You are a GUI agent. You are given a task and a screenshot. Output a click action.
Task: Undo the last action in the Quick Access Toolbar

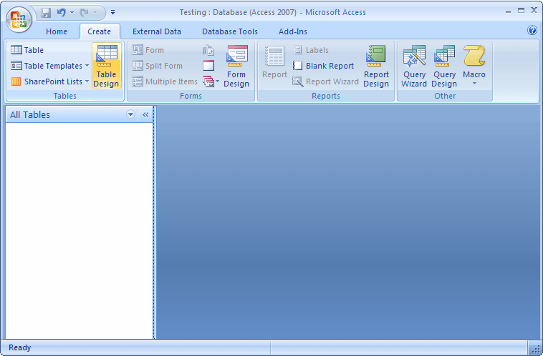[x=62, y=13]
